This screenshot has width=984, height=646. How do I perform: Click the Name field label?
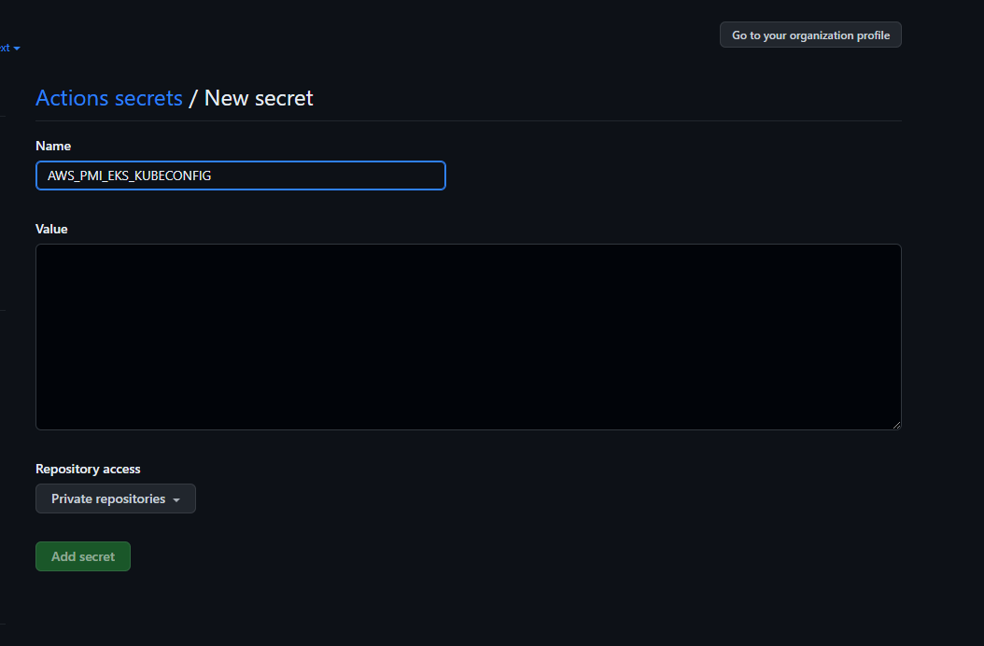pyautogui.click(x=53, y=146)
